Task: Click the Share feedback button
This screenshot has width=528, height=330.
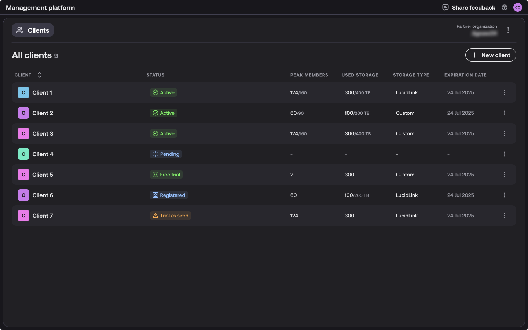Action: click(469, 7)
